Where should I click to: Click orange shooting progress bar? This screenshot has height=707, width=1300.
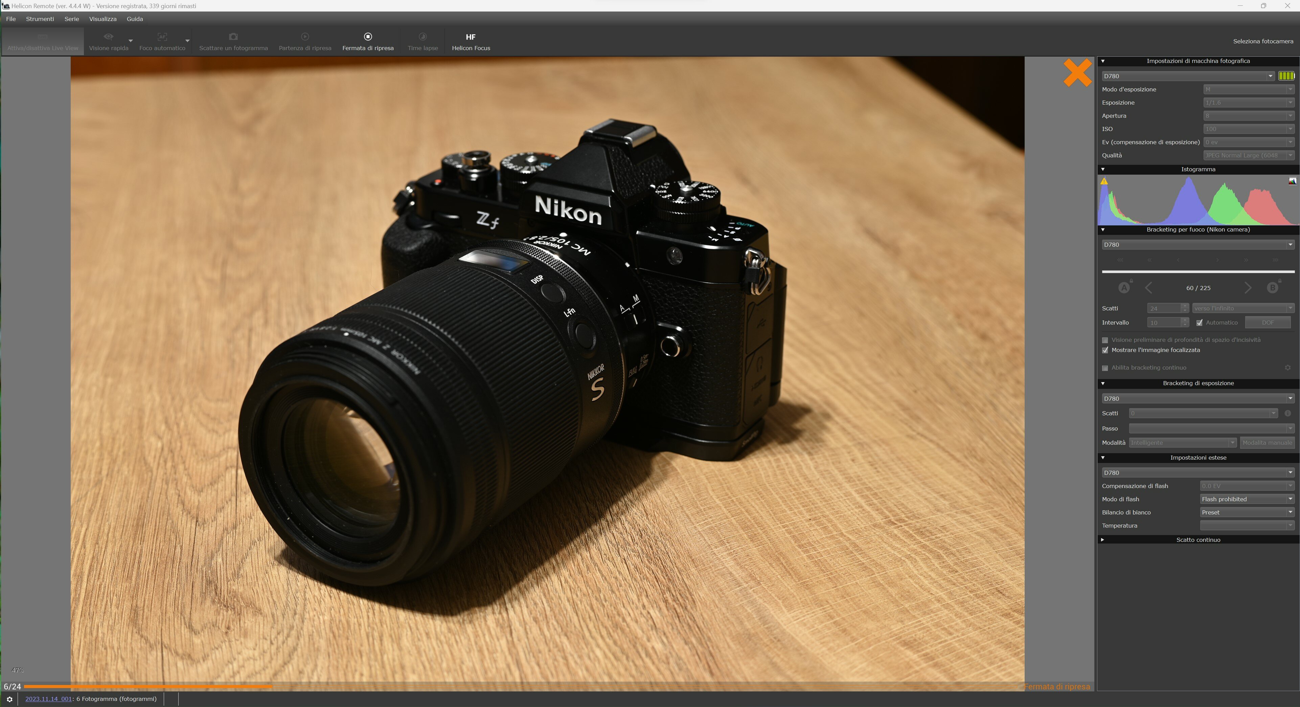pyautogui.click(x=148, y=687)
